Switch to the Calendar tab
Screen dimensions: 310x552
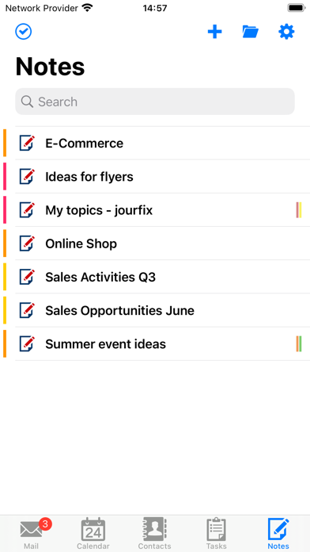93,533
